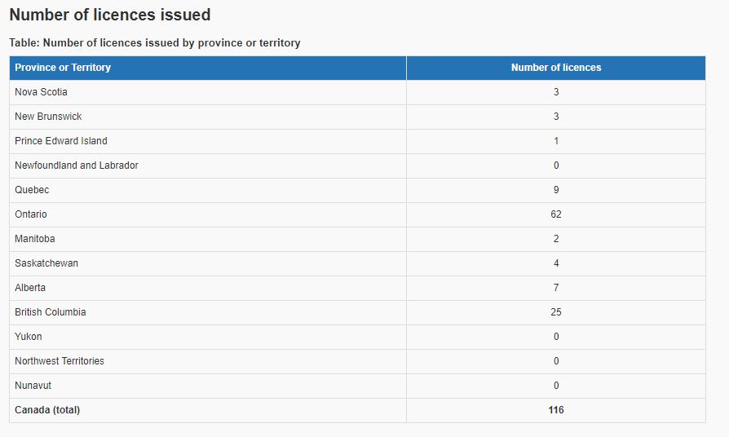
Task: Click the table caption above the header row
Action: [x=155, y=42]
